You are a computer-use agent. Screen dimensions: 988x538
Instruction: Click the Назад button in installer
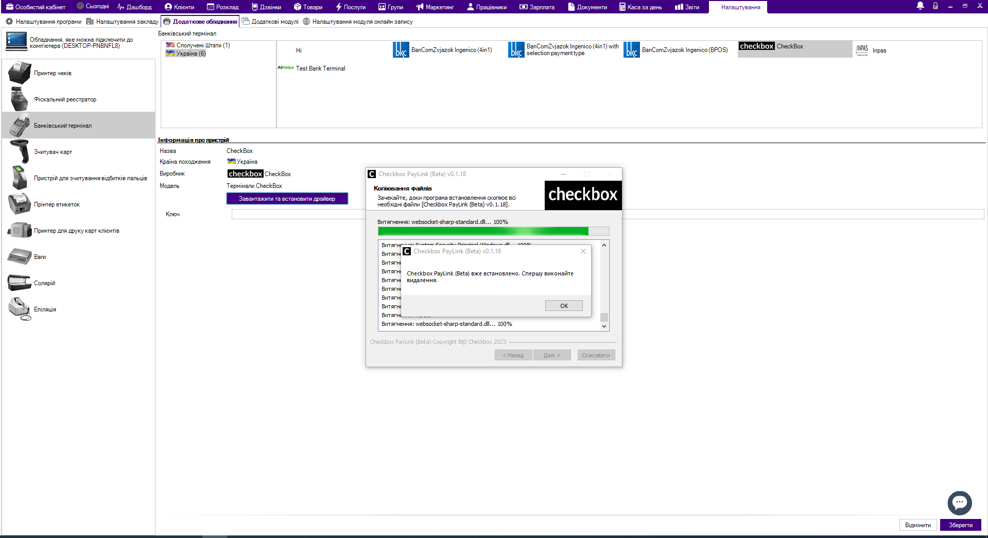[513, 355]
